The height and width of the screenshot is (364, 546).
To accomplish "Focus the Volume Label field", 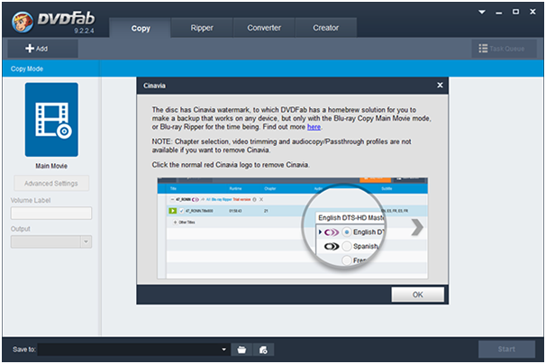I will [51, 213].
